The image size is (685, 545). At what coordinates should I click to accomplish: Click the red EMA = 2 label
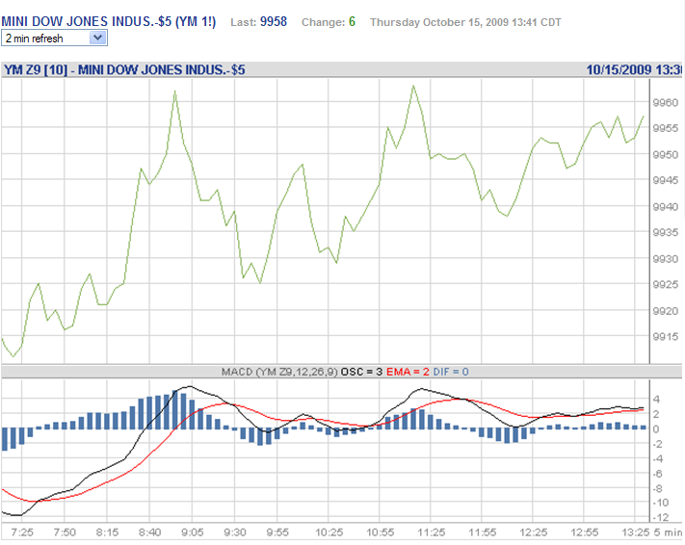pos(408,372)
